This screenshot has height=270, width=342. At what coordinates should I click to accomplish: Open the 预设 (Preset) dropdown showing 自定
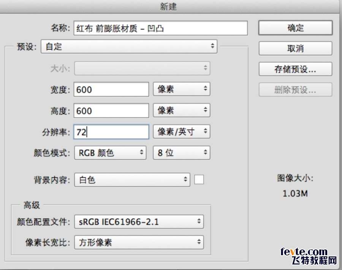pos(129,47)
